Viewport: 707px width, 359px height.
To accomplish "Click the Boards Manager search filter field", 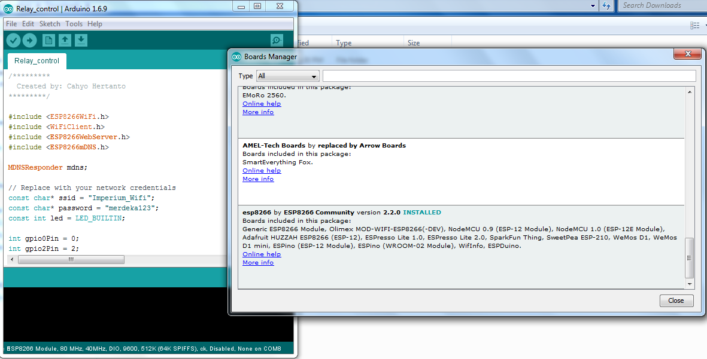I will pos(509,76).
